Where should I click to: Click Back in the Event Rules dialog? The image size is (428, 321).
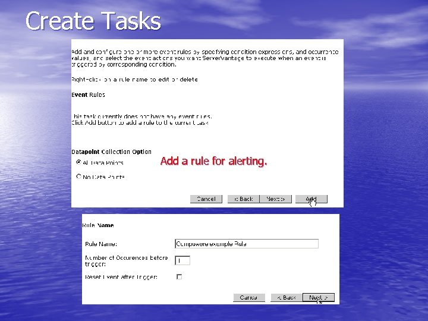point(244,199)
